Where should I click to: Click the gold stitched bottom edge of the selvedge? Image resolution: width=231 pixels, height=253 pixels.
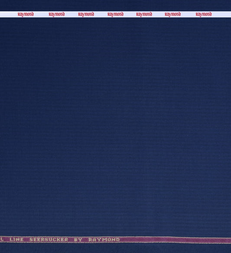pyautogui.click(x=115, y=243)
